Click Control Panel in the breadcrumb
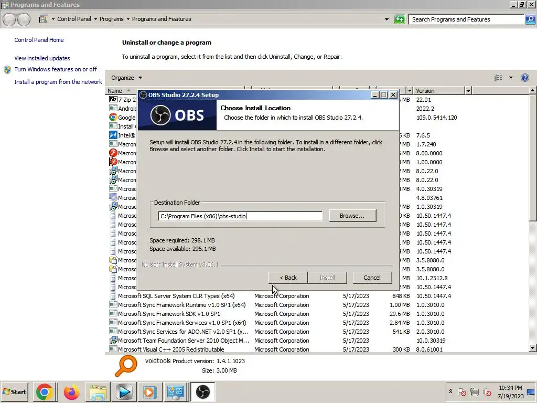This screenshot has height=403, width=537. [x=74, y=19]
